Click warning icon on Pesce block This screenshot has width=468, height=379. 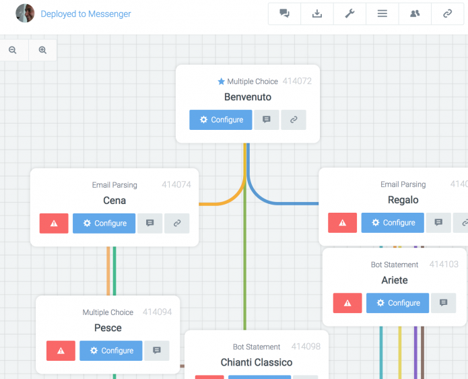point(61,351)
